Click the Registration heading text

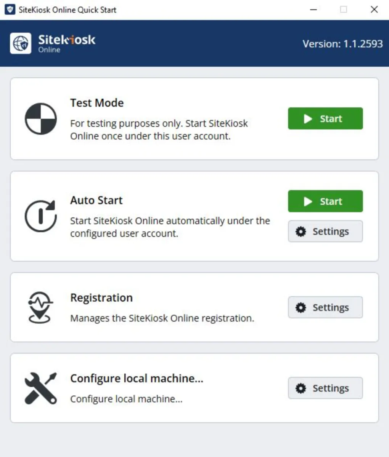[101, 298]
